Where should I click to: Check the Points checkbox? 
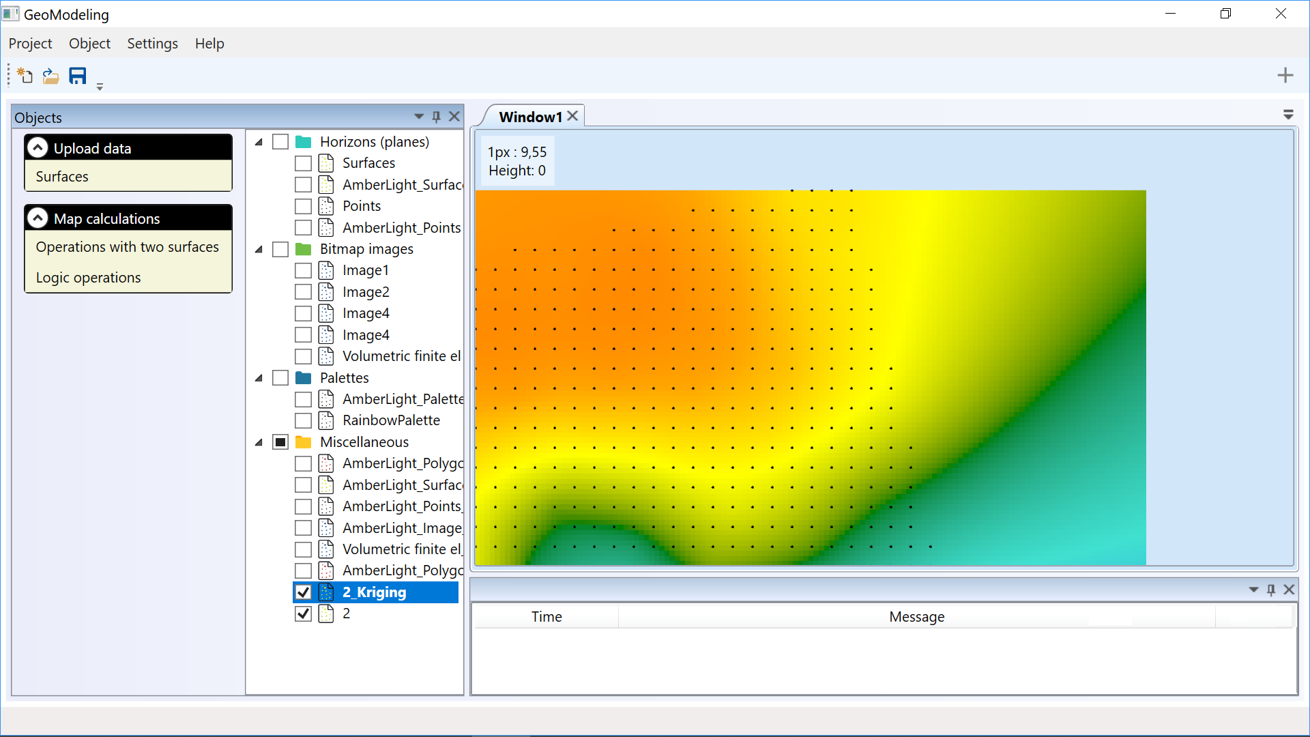coord(303,206)
